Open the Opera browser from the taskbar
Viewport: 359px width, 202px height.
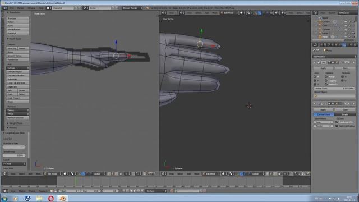click(51, 198)
